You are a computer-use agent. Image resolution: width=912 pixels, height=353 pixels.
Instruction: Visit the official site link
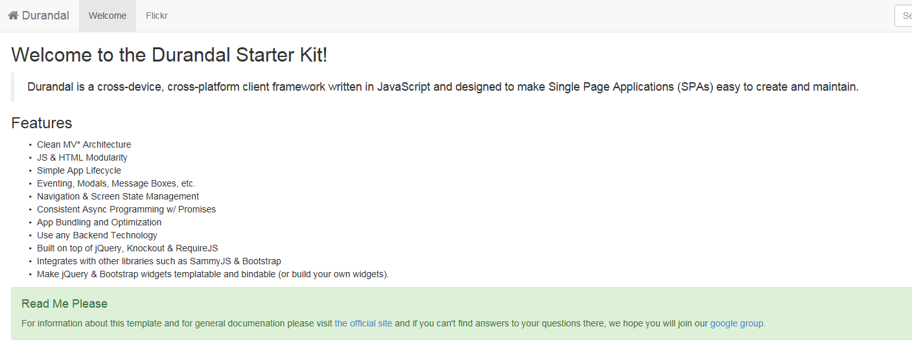364,323
